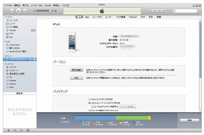204x135 pixels.
Task: Click the パスワードを変更 button
Action: (127, 107)
